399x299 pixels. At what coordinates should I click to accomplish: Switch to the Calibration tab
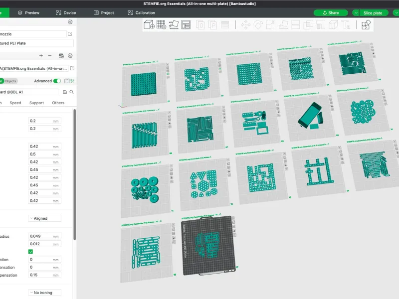(142, 13)
